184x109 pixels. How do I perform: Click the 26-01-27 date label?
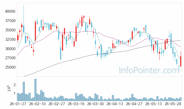[x=18, y=104]
